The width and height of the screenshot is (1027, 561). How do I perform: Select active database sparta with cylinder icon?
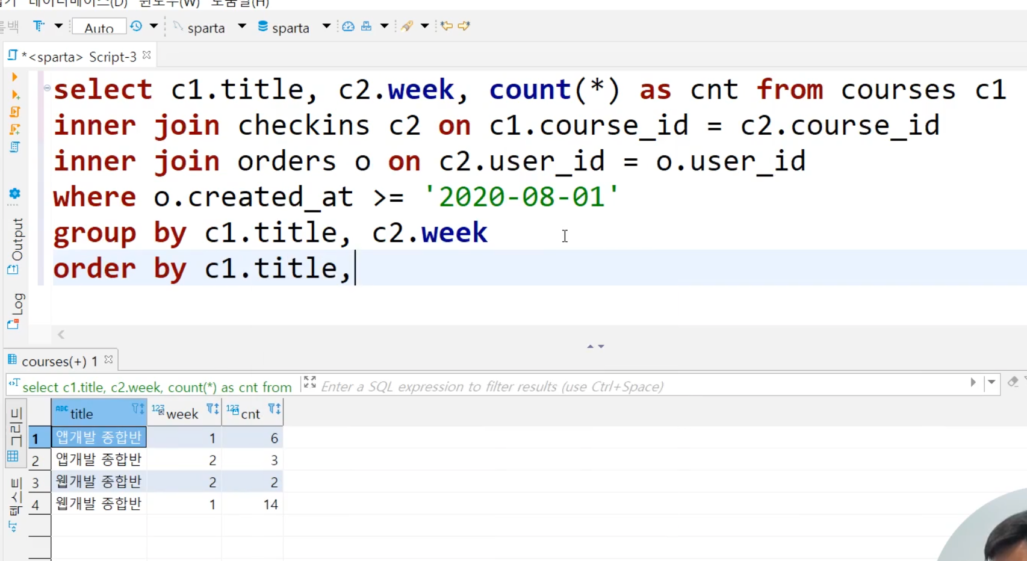coord(284,27)
